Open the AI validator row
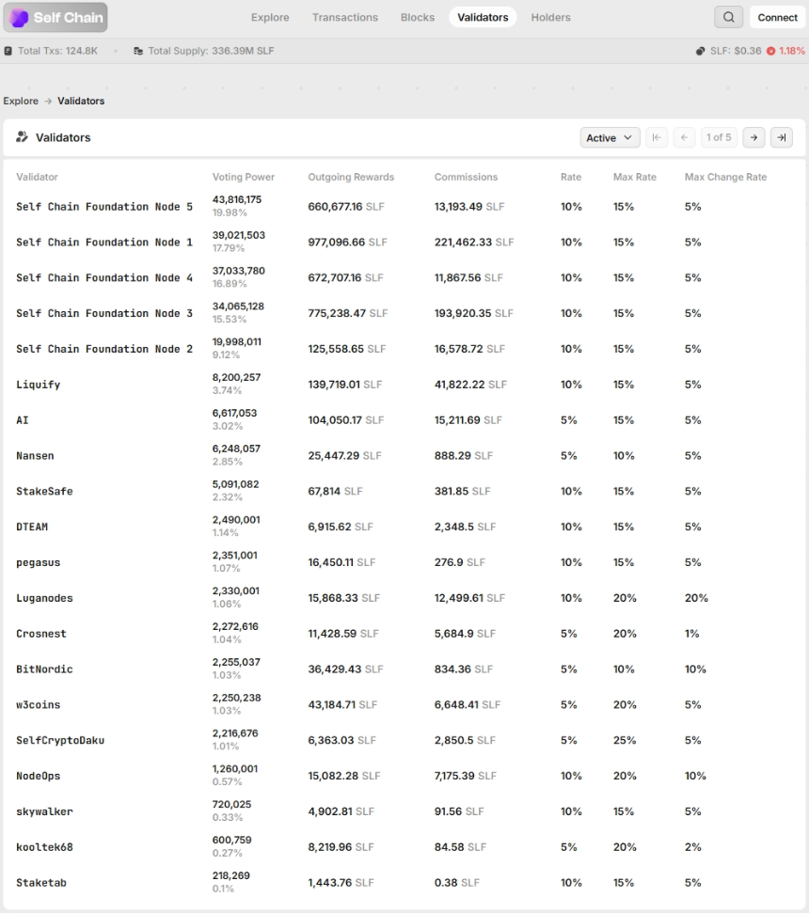The width and height of the screenshot is (809, 913). [x=23, y=420]
